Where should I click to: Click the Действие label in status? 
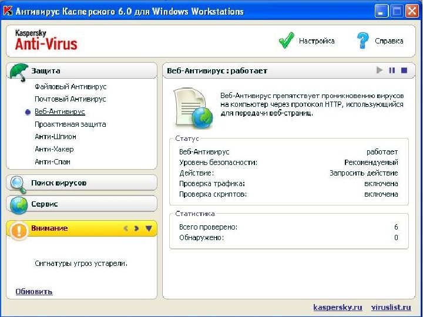click(x=196, y=173)
